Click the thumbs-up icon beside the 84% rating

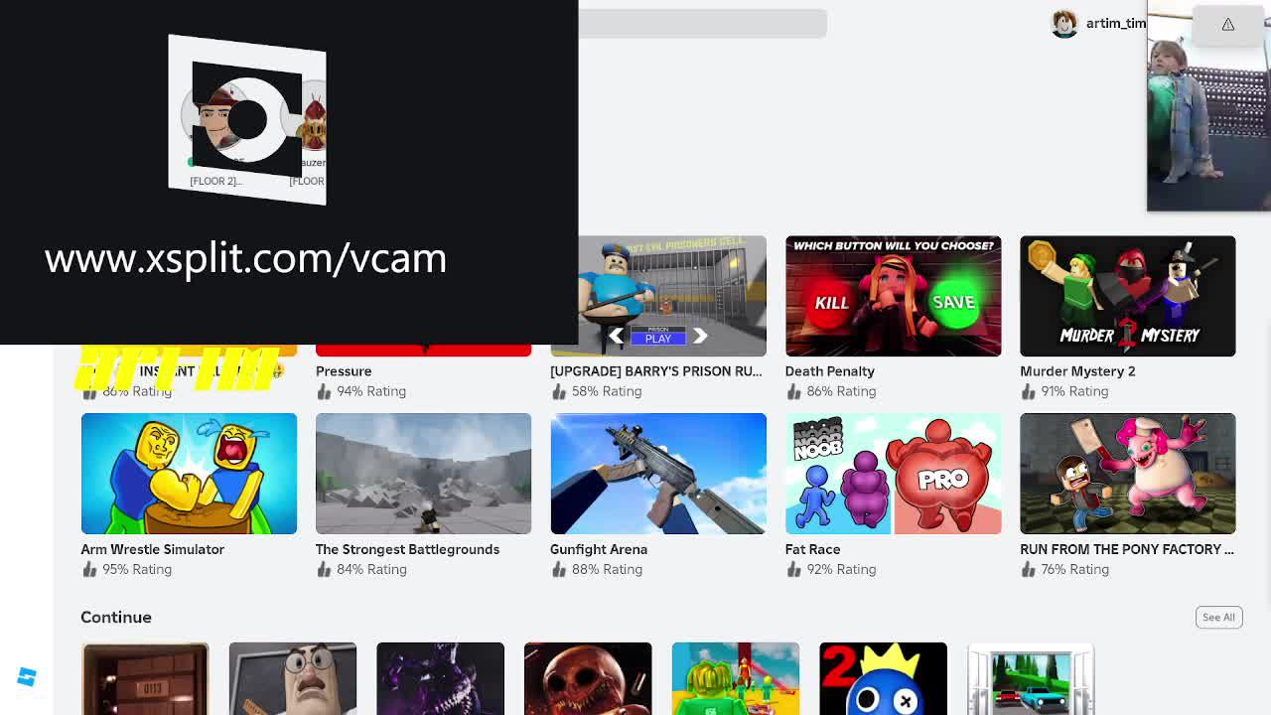tap(324, 569)
